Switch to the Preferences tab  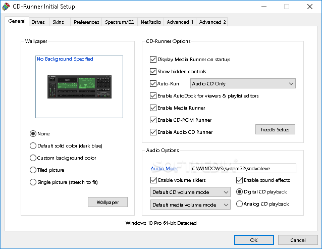(86, 22)
